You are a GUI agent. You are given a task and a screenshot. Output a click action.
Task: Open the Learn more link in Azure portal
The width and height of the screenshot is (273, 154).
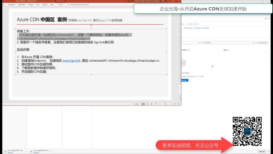[199, 76]
